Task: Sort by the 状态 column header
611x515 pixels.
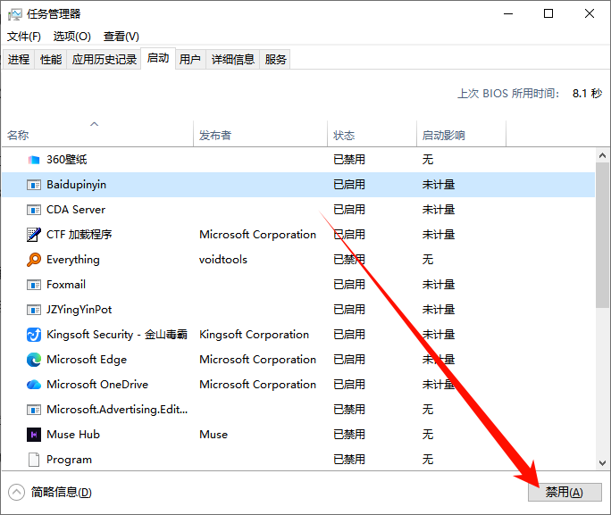Action: pyautogui.click(x=372, y=134)
